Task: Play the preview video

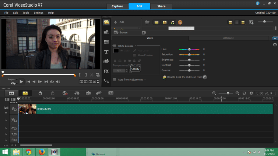Action: 21,82
